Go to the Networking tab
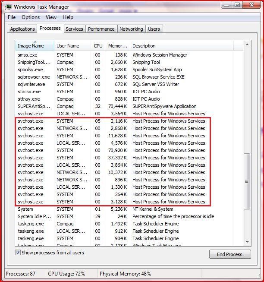The height and width of the screenshot is (282, 264). (x=131, y=29)
